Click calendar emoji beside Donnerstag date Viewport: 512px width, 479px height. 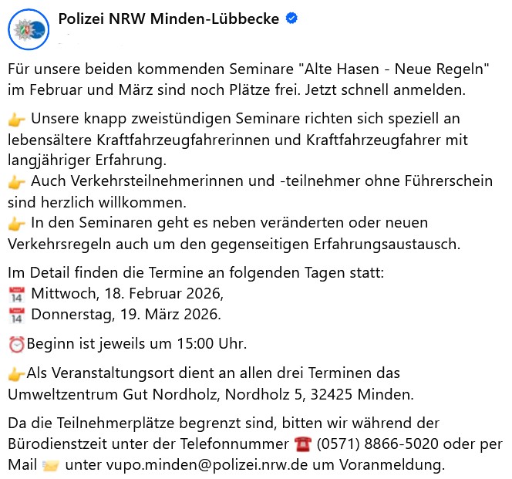click(16, 315)
